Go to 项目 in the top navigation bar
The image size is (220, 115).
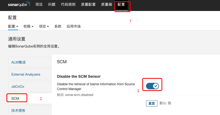tap(39, 4)
